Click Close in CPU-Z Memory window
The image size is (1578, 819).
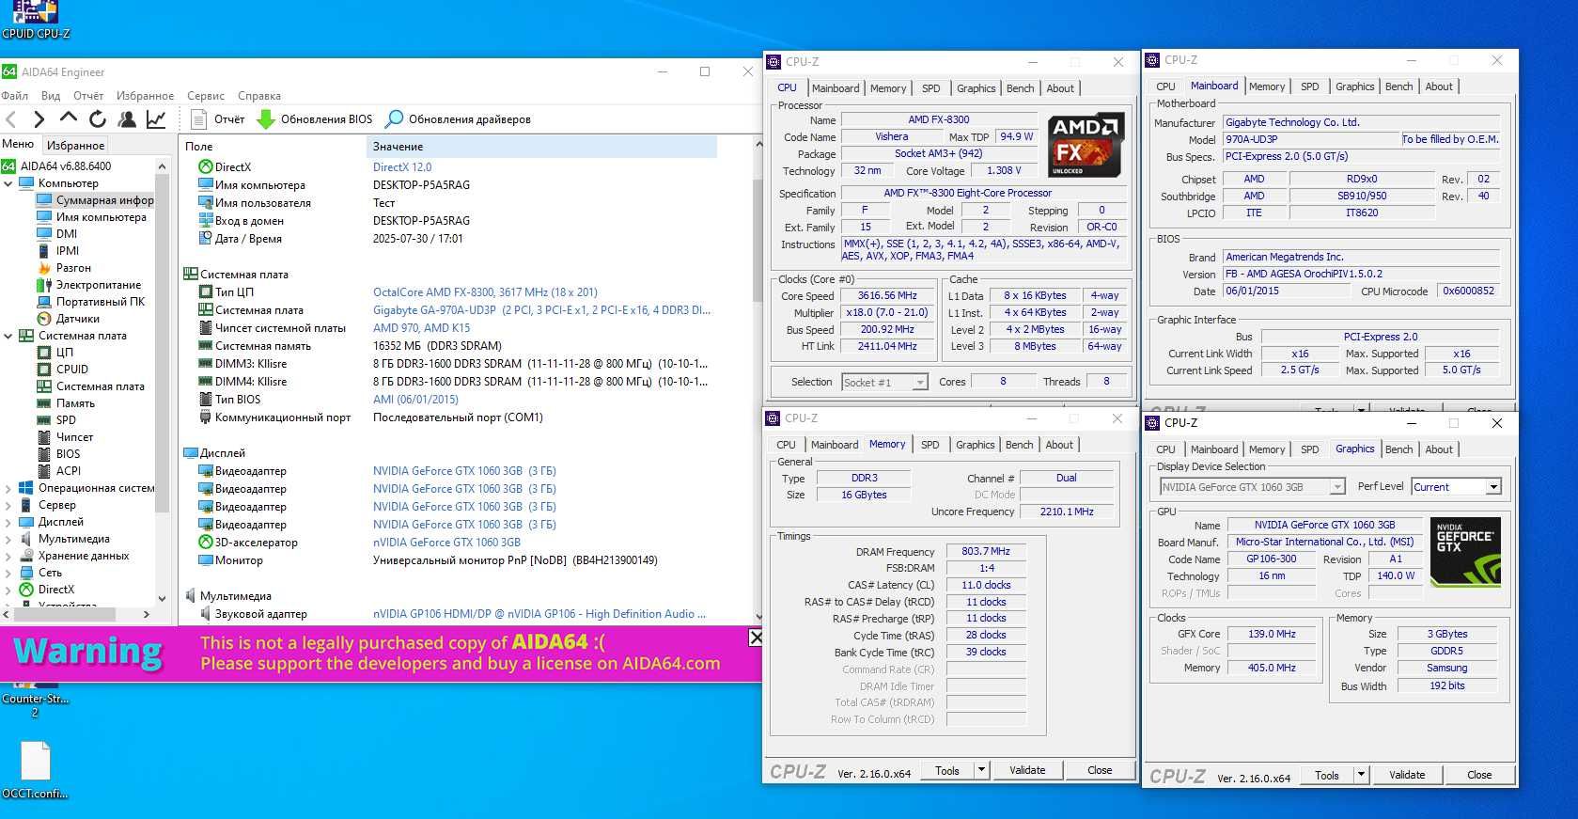(1100, 770)
